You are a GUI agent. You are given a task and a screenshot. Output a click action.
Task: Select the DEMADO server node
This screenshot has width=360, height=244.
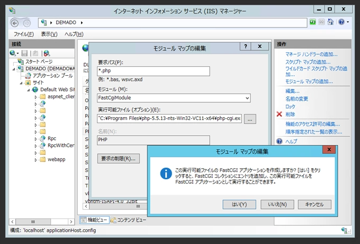(x=50, y=68)
